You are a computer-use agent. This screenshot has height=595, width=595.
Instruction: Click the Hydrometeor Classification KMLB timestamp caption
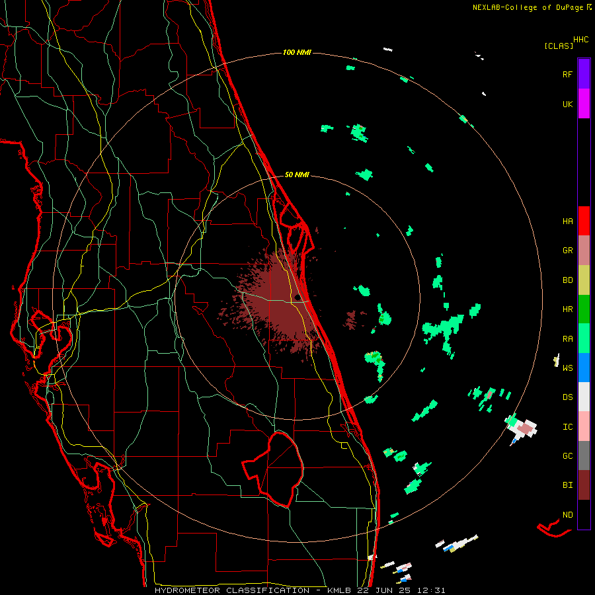(299, 590)
